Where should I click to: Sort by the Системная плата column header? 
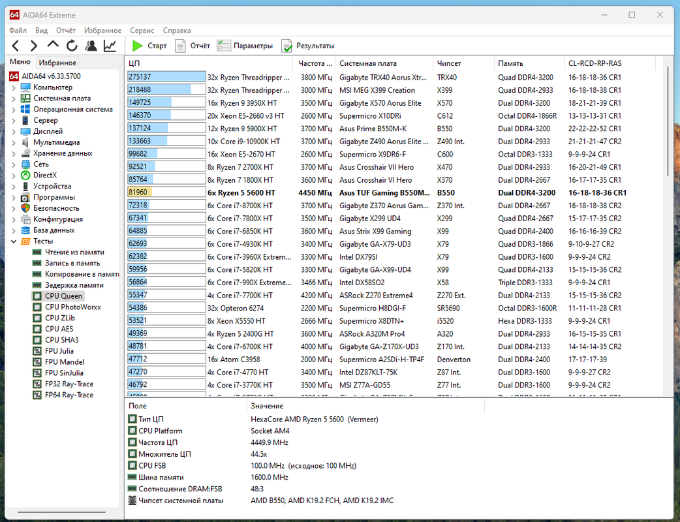[x=384, y=63]
